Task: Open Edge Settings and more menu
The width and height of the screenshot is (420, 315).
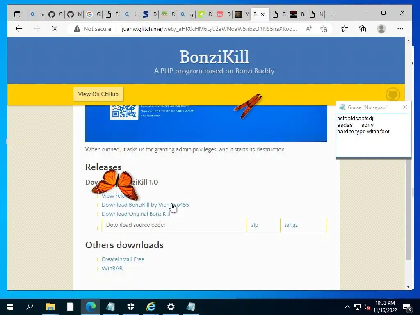Action: point(400,29)
